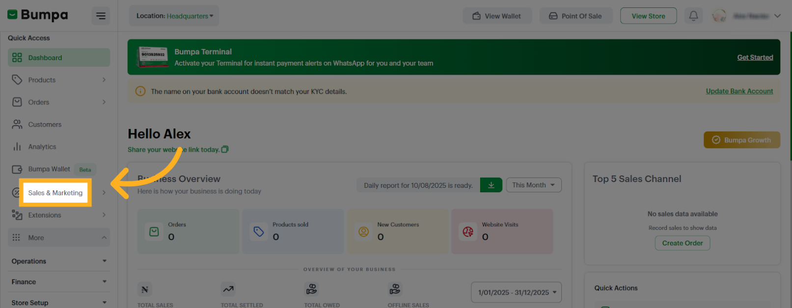Open Dashboard in sidebar
Screen dimensions: 792x308
[59, 57]
